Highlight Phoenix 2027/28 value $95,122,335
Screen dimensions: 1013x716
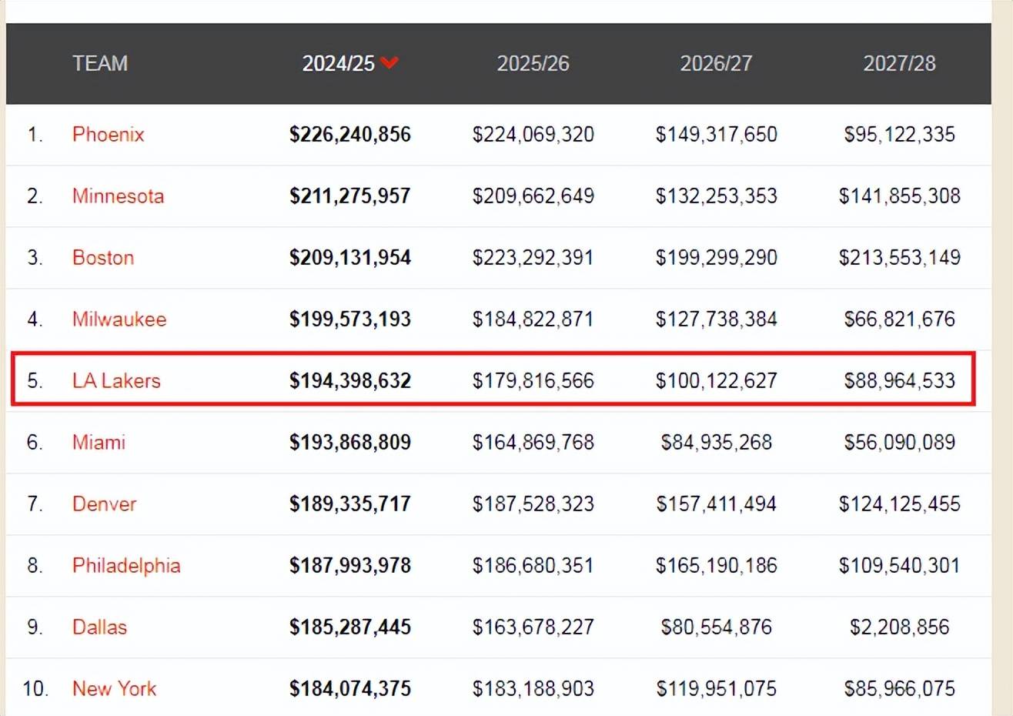900,135
